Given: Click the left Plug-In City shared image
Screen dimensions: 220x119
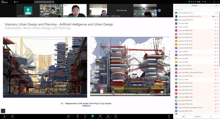Looking at the screenshot, I should click(x=45, y=67).
